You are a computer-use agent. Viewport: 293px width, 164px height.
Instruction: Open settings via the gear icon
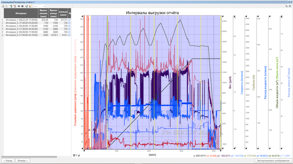tap(22, 6)
